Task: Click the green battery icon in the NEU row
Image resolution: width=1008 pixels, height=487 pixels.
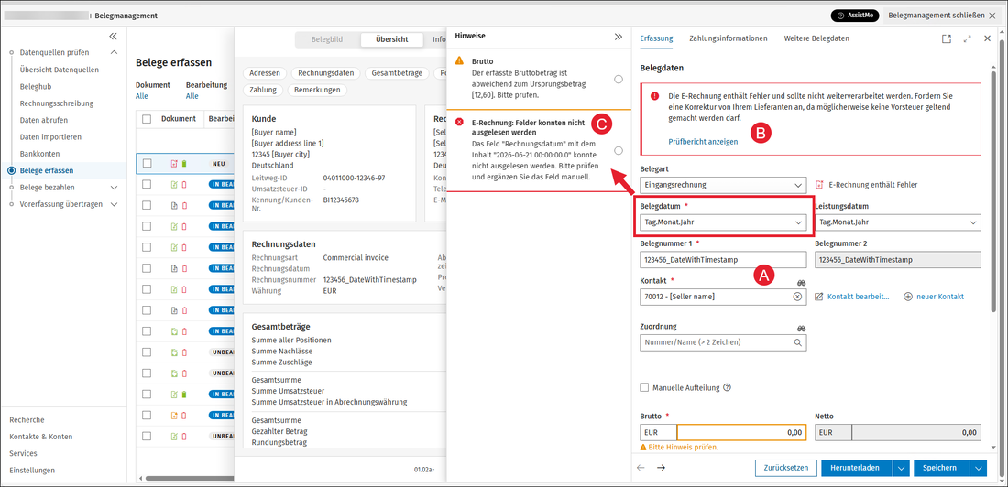Action: point(184,164)
